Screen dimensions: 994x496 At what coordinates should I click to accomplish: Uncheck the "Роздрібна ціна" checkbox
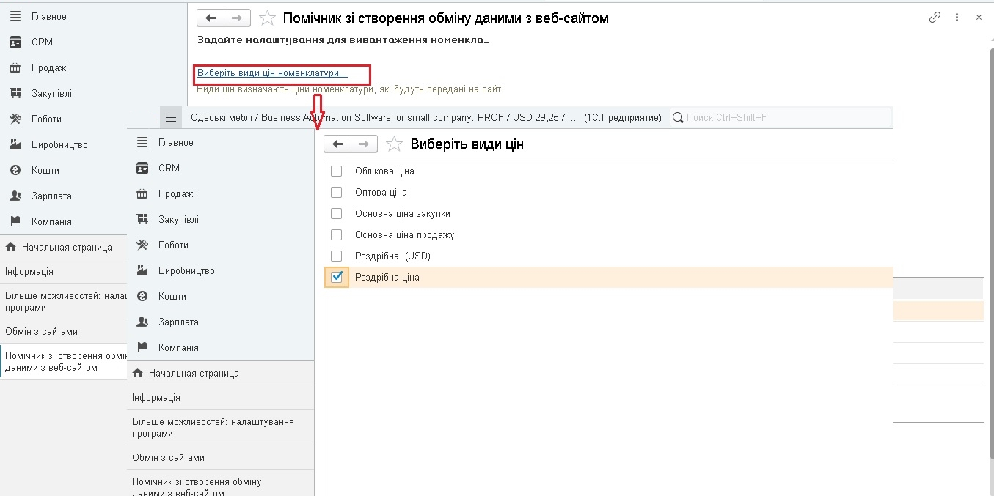(337, 277)
